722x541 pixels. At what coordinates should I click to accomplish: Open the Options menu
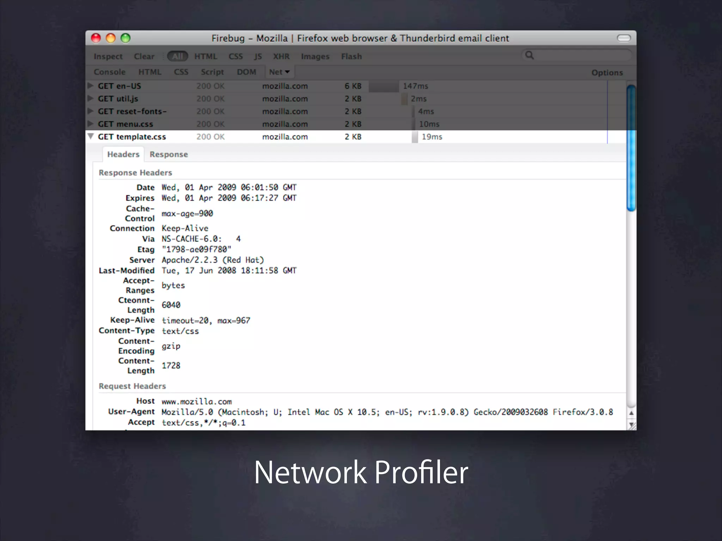(x=607, y=73)
